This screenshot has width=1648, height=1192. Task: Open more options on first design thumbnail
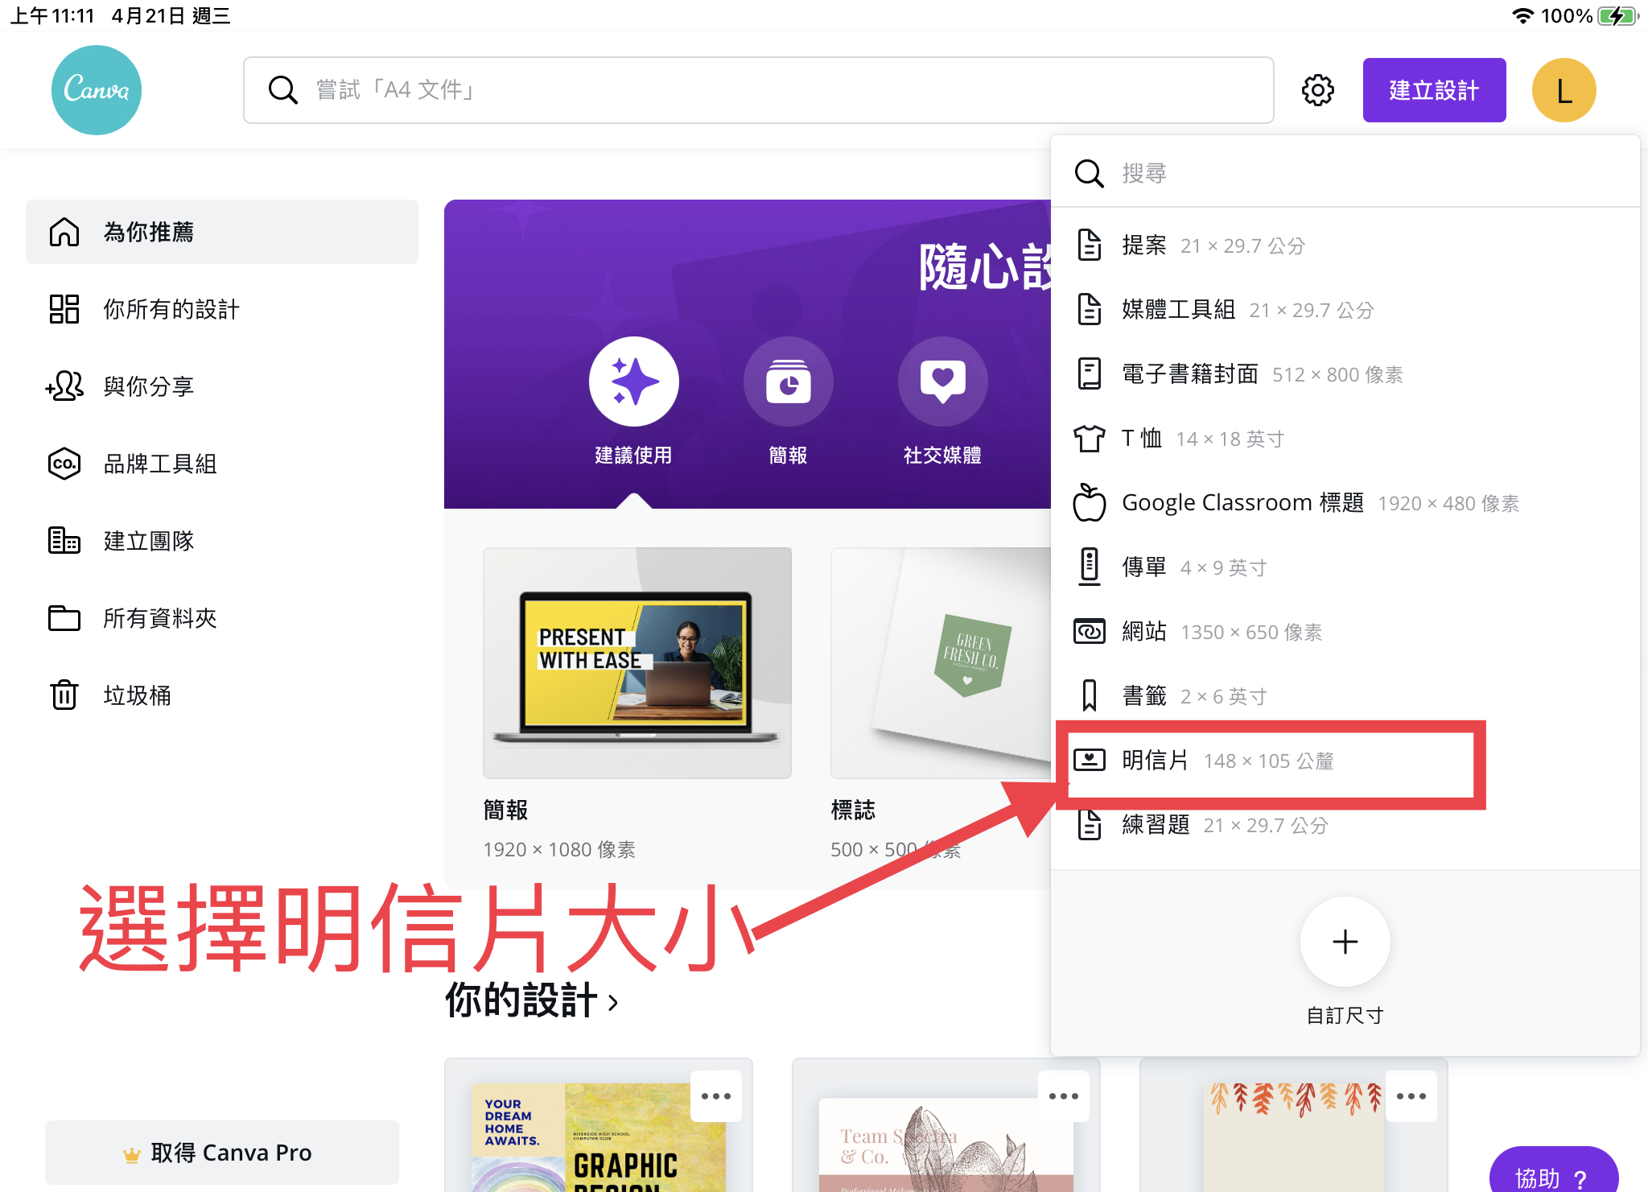point(715,1096)
